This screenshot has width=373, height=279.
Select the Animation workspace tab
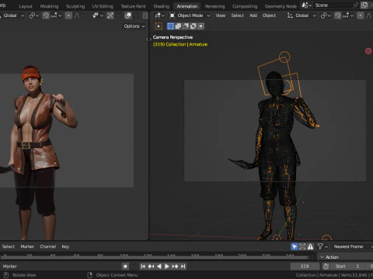[187, 6]
